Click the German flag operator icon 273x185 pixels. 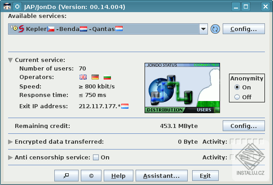[95, 77]
